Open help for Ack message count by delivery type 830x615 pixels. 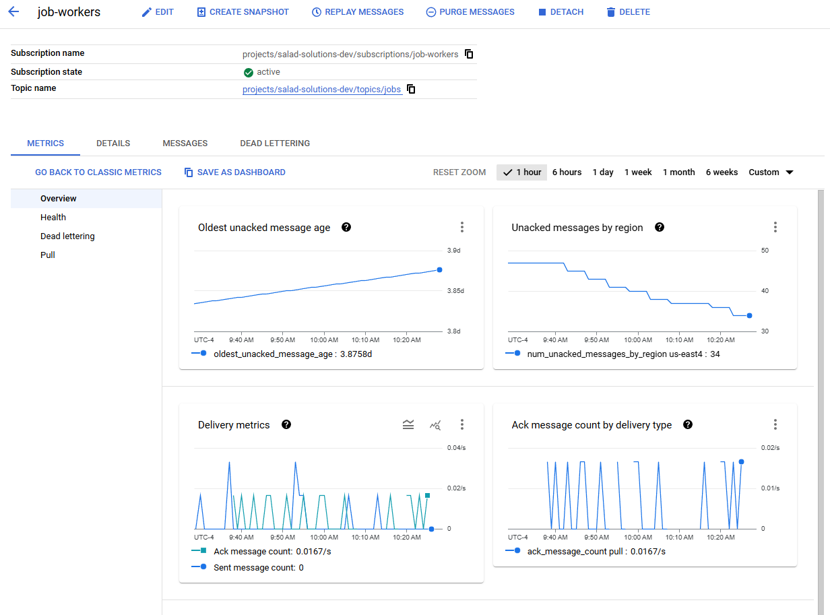click(688, 424)
